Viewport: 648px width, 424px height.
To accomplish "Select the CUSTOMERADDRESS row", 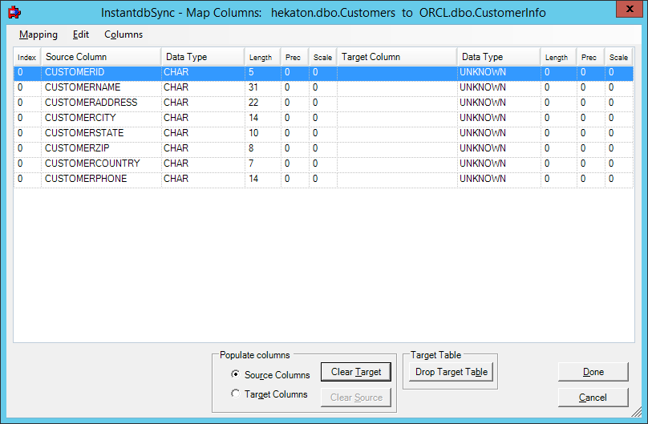I will [x=323, y=103].
